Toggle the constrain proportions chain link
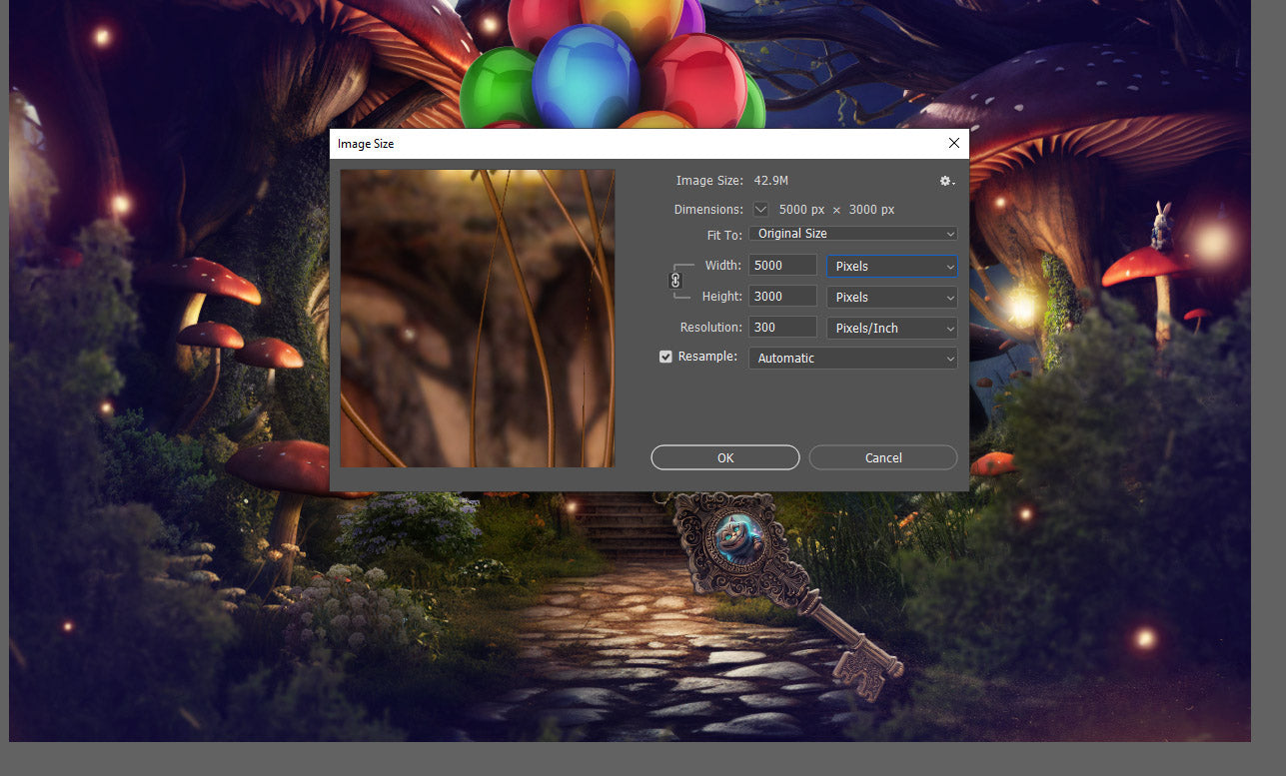 pyautogui.click(x=675, y=281)
